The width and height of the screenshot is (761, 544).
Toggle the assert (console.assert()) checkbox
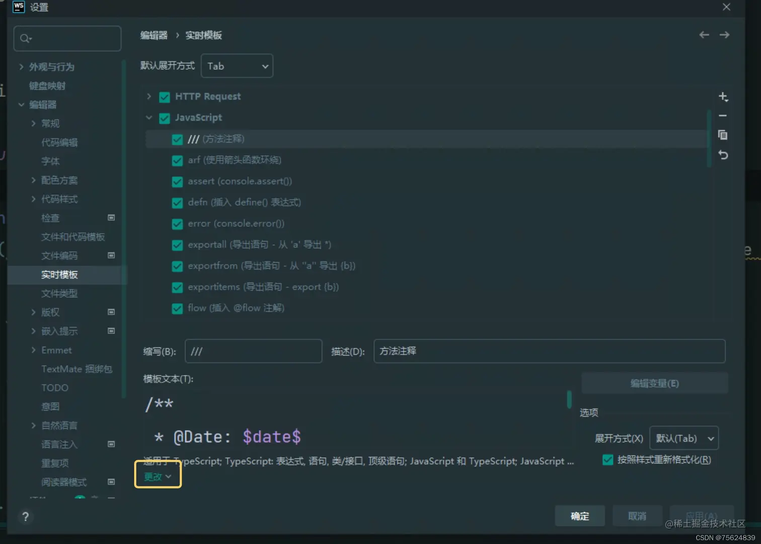click(x=177, y=182)
